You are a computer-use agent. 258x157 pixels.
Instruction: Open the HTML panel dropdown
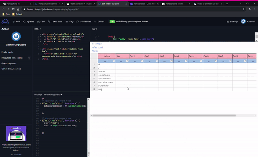click(x=37, y=29)
